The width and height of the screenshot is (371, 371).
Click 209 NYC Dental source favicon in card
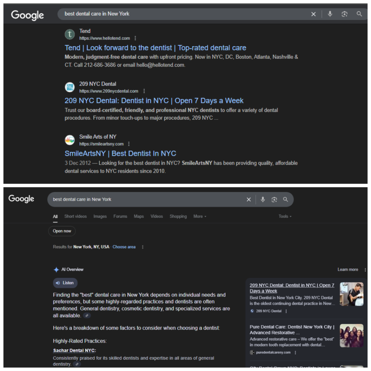click(252, 311)
